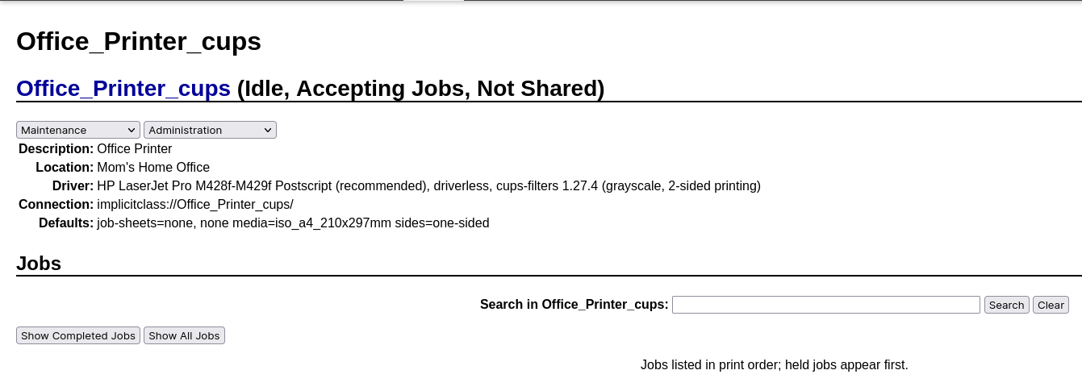Screen dimensions: 1082x391
Task: Click the Clear search button
Action: click(x=1051, y=305)
